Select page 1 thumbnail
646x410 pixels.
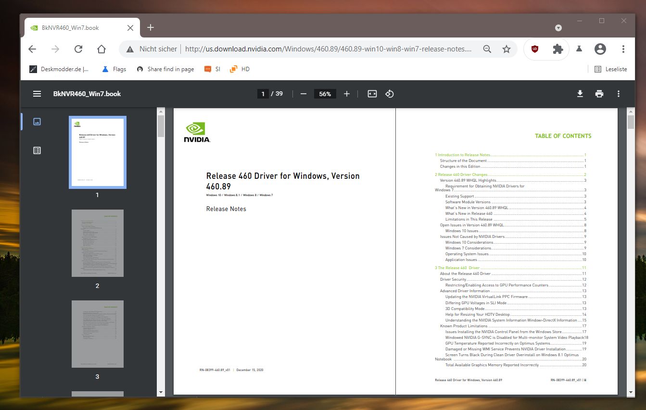[98, 152]
